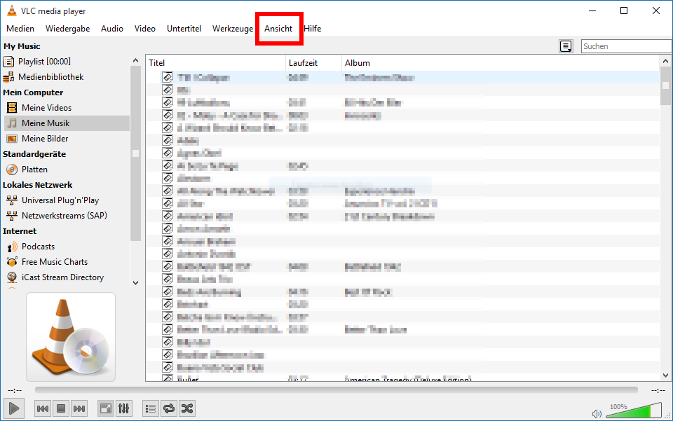Image resolution: width=673 pixels, height=421 pixels.
Task: Set volume using the green volume slider
Action: (634, 411)
